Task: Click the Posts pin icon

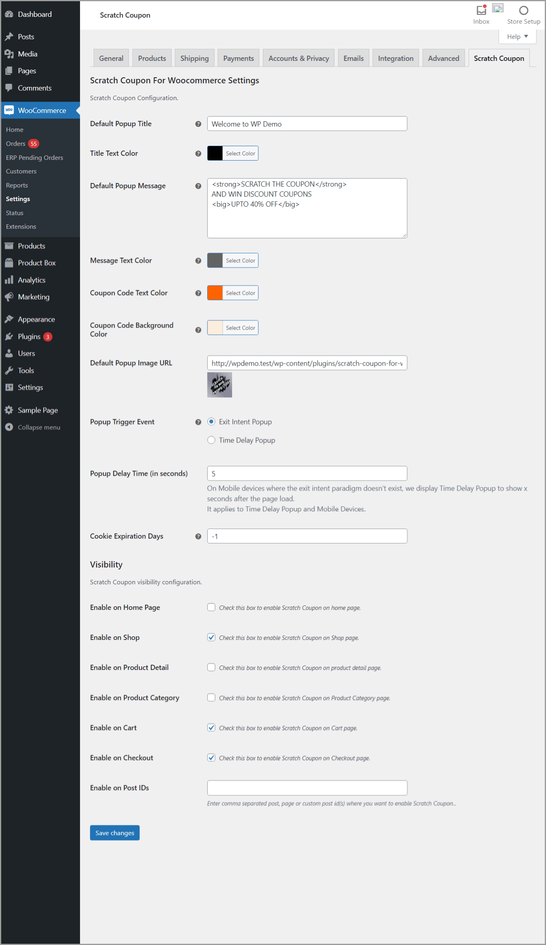Action: (9, 37)
